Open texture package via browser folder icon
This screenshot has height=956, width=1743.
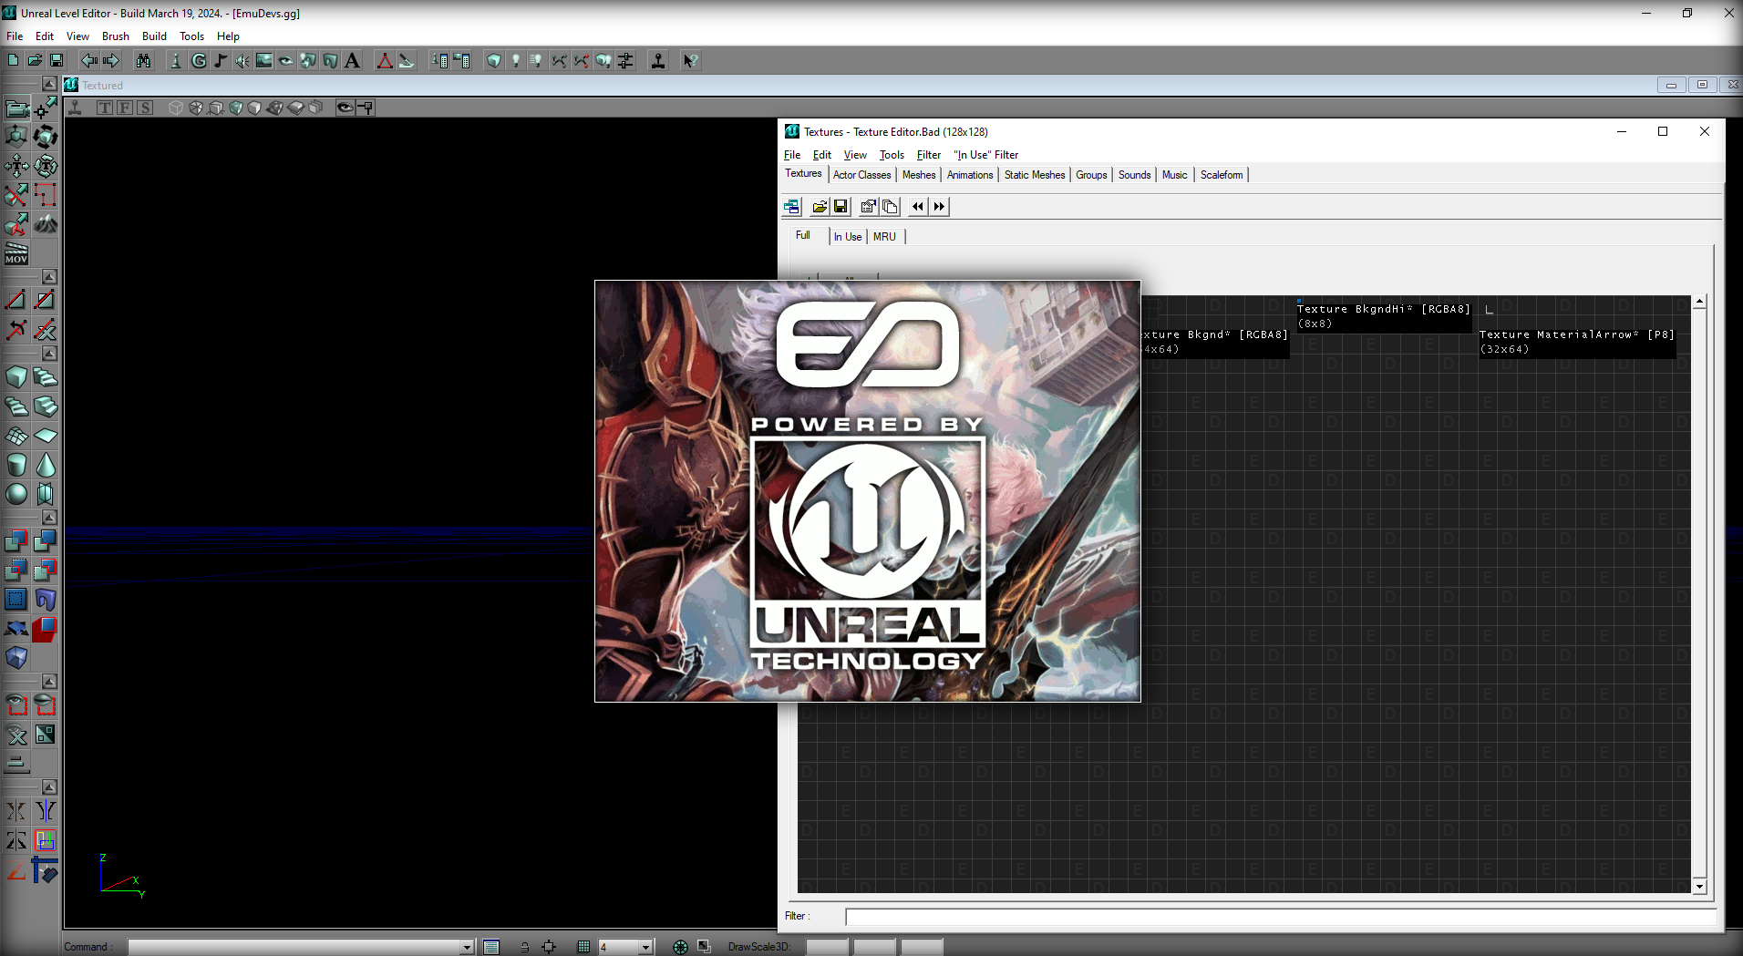pyautogui.click(x=820, y=207)
